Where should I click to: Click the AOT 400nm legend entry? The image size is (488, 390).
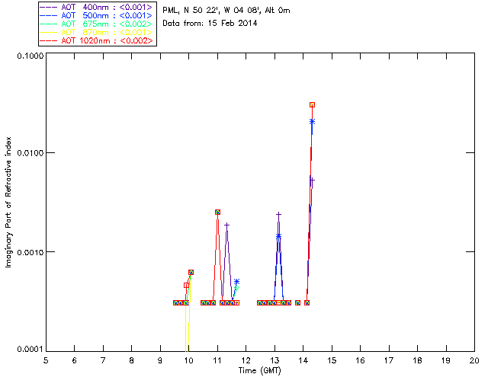pyautogui.click(x=97, y=7)
